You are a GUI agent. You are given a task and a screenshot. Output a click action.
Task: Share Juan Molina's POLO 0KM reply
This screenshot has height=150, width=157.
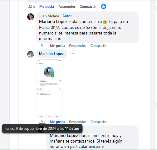pos(99,46)
